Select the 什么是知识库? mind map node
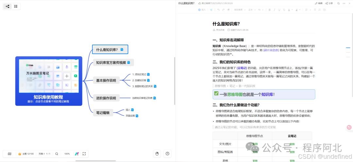 coord(110,49)
